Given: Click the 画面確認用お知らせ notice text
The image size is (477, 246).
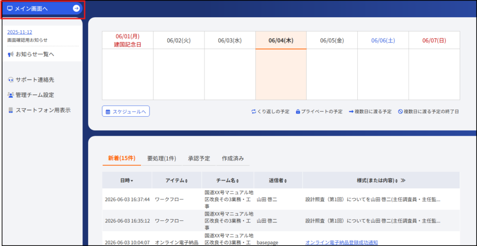Looking at the screenshot, I should [27, 40].
